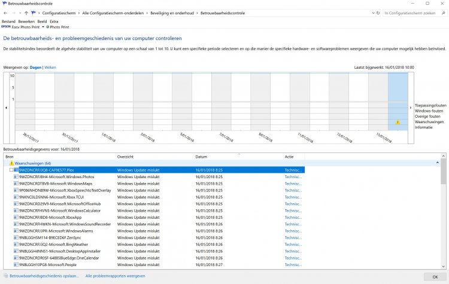Tick the checkbox beside the Plex entry
Viewport: 449px width, 284px height.
(x=11, y=170)
